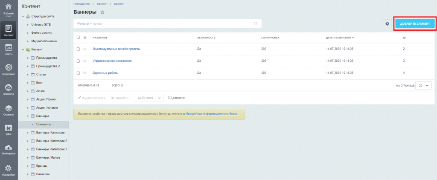Select all rows with header checkbox

[78, 38]
